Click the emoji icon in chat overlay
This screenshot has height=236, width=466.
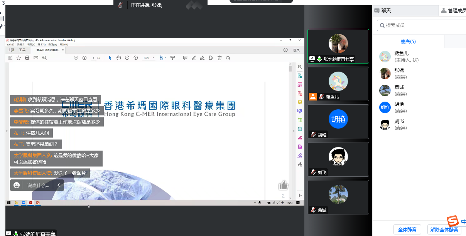tap(17, 185)
